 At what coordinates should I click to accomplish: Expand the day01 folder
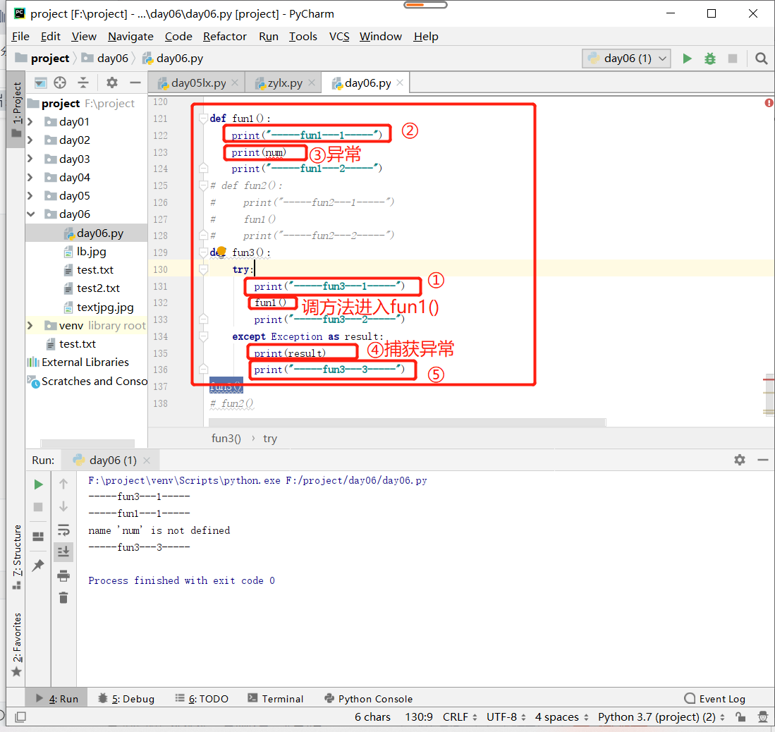(x=30, y=121)
